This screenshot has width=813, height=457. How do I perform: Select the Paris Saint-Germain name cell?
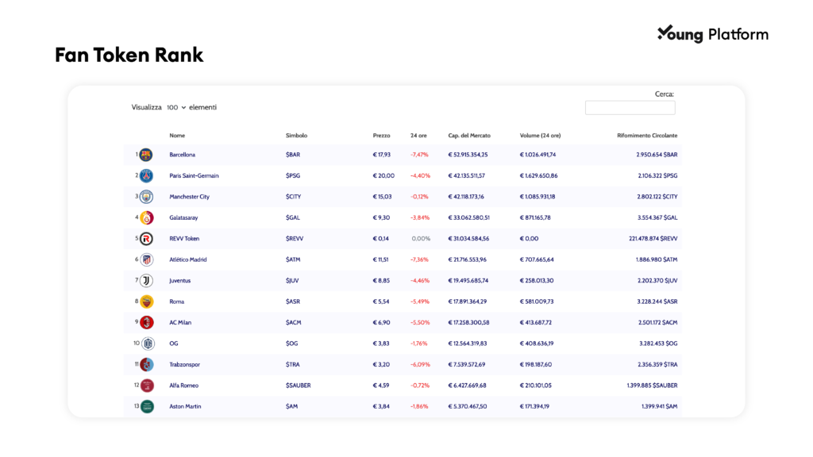pos(194,175)
